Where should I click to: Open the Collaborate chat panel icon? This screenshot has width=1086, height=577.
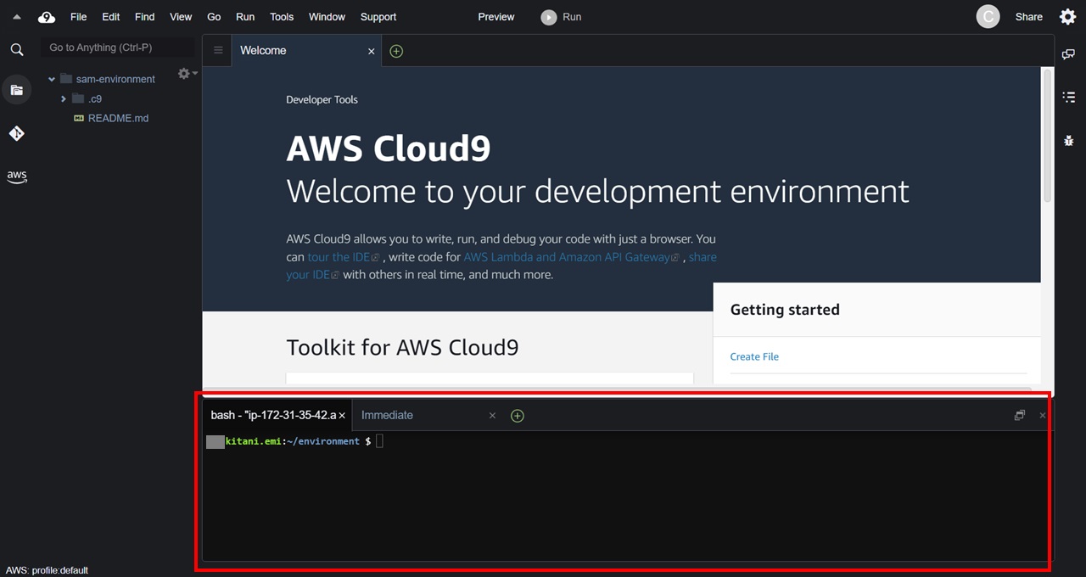[x=1069, y=54]
